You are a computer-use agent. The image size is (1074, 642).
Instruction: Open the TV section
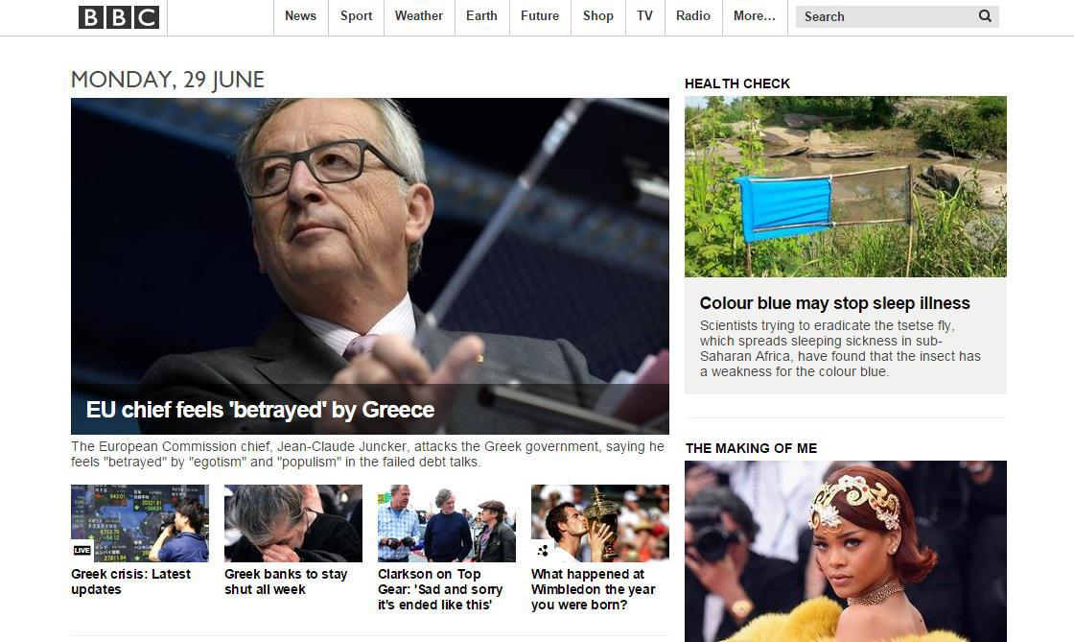coord(644,15)
